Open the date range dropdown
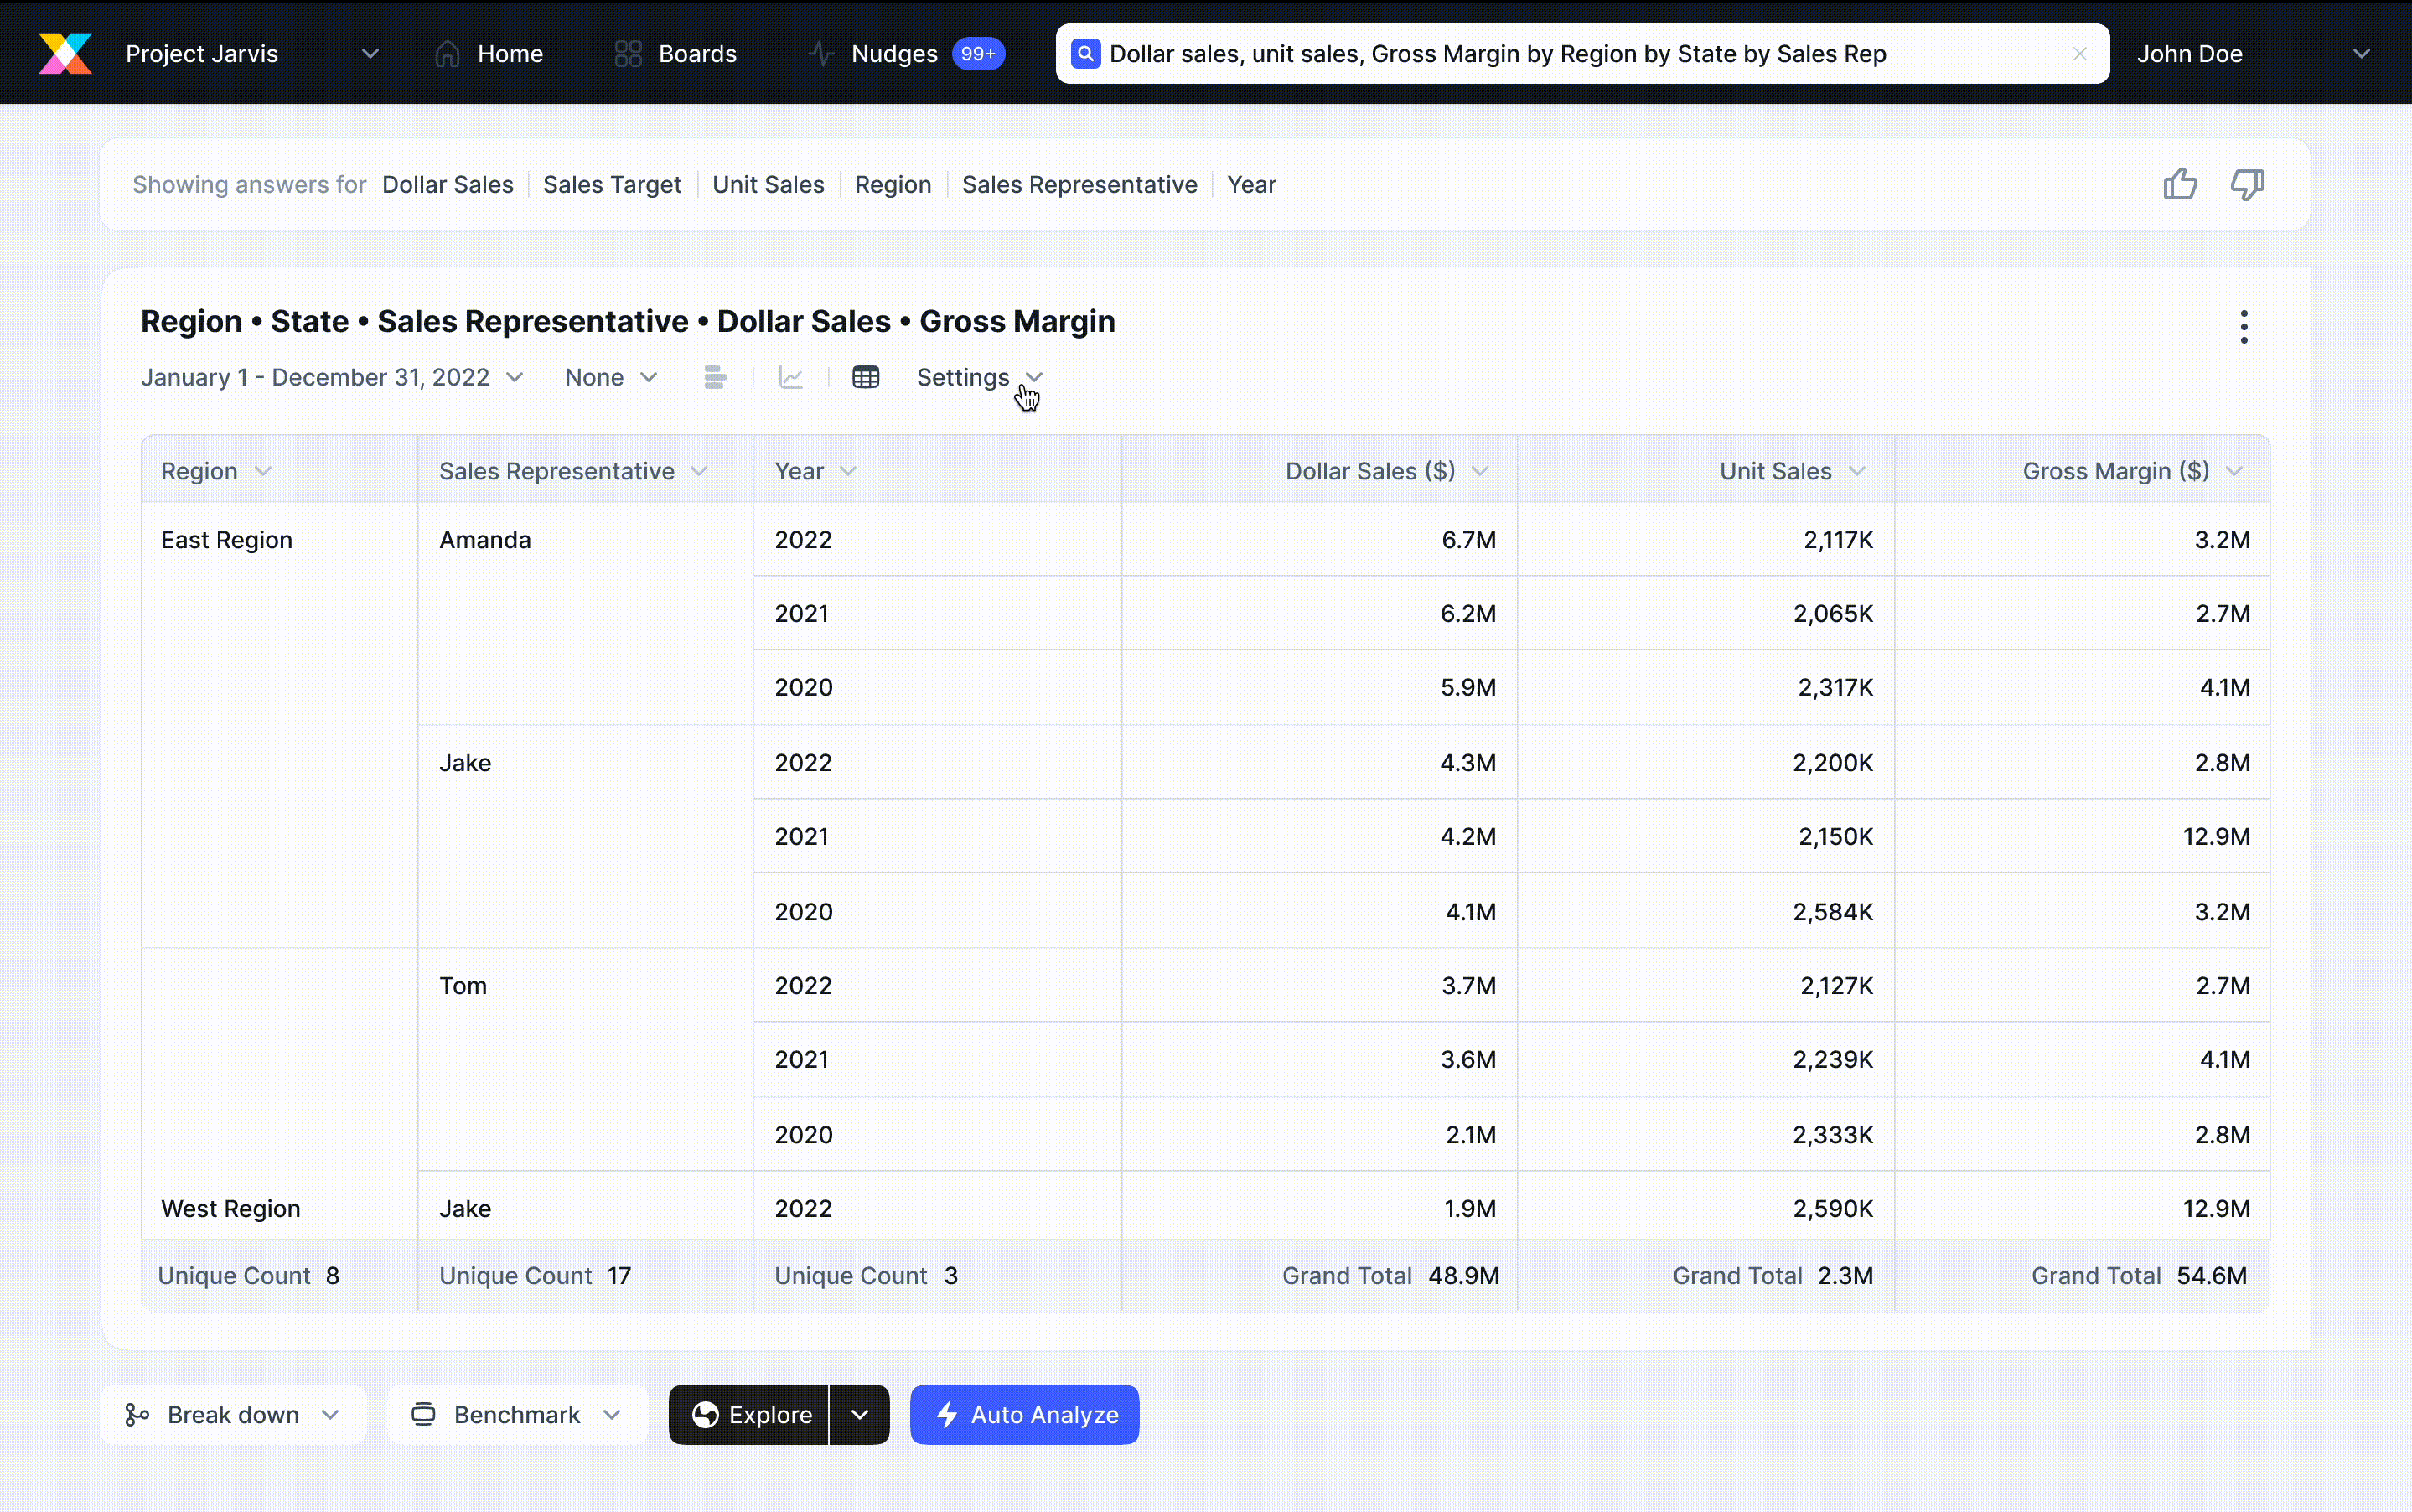2412x1512 pixels. tap(332, 377)
